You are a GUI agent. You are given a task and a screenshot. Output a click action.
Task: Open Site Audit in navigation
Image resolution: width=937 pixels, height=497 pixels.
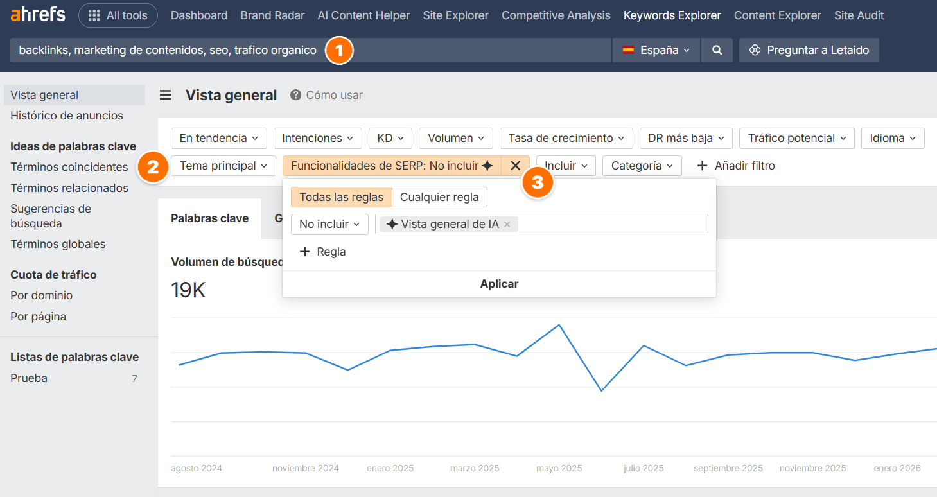click(859, 15)
